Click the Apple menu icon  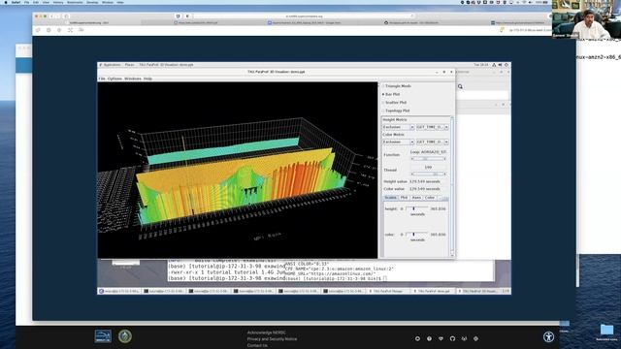point(6,2)
